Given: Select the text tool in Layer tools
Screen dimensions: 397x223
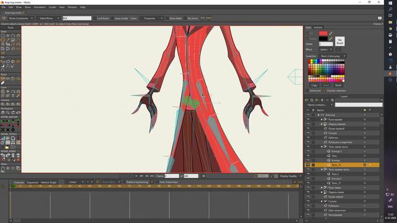Looking at the screenshot, I should [13, 96].
